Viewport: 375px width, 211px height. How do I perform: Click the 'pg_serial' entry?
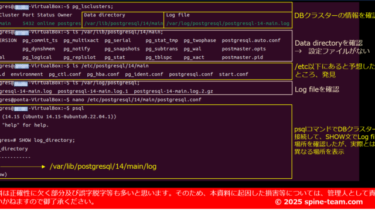tap(118, 40)
